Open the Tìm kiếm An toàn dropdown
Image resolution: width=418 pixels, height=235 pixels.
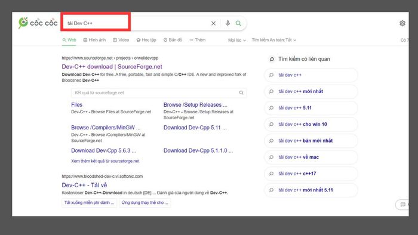[x=274, y=40]
